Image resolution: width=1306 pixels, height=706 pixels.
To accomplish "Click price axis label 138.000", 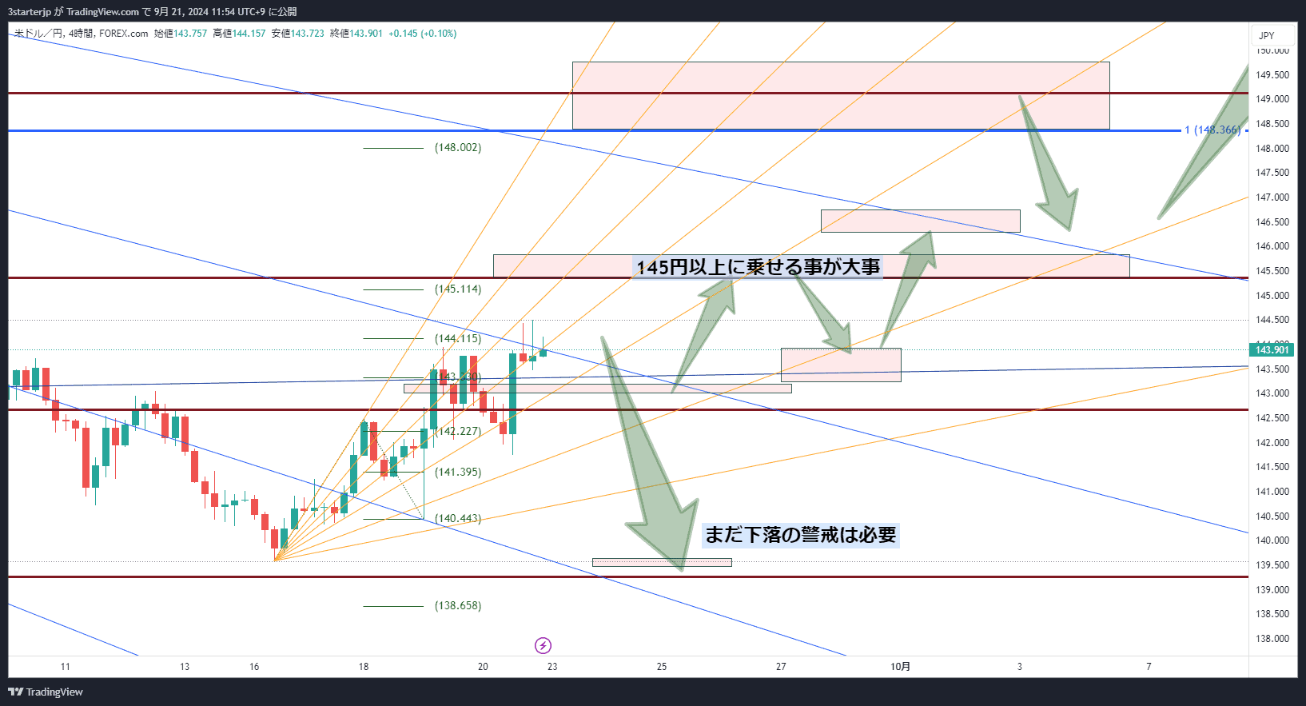I will pos(1272,639).
